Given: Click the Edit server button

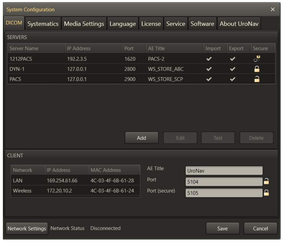Looking at the screenshot, I should tap(180, 138).
